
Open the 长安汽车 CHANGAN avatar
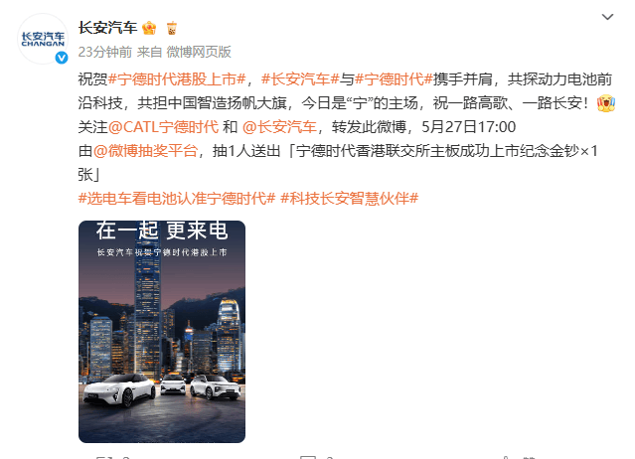coord(43,39)
